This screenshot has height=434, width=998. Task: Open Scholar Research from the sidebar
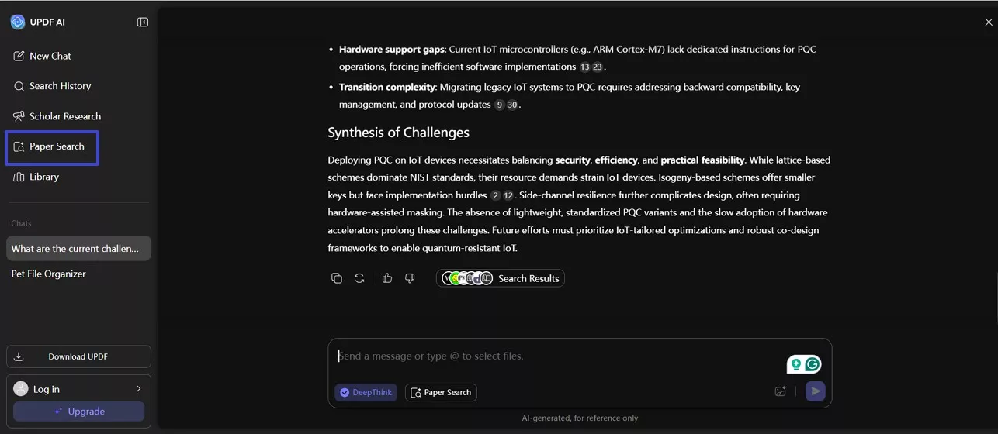coord(65,116)
